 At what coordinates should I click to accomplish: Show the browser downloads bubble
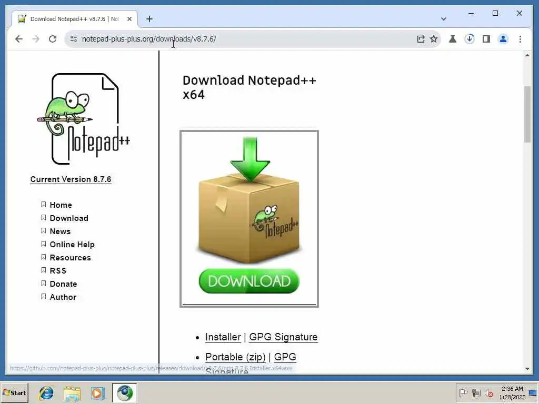click(469, 39)
